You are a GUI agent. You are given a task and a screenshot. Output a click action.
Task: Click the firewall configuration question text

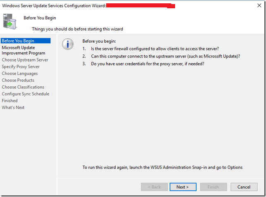[155, 49]
